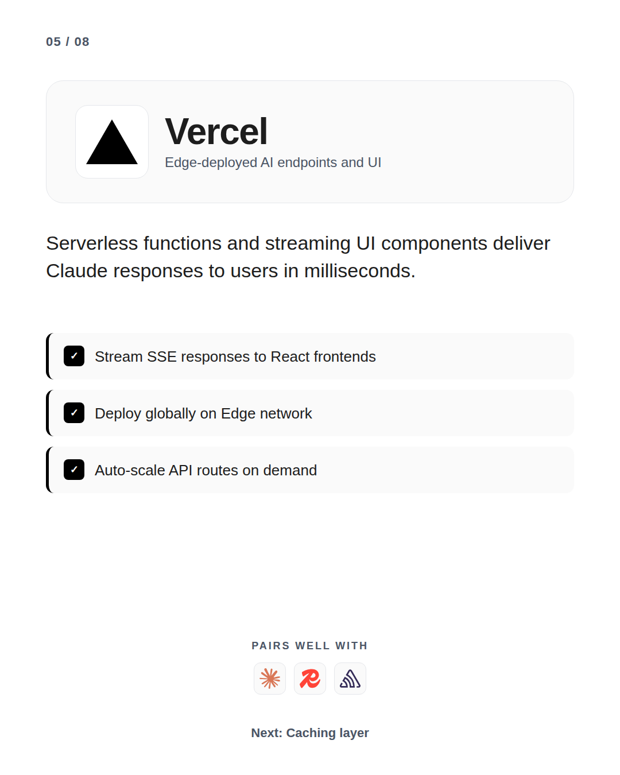The width and height of the screenshot is (620, 775).
Task: Click the black accent bar beside Deploy globally
Action: point(48,413)
